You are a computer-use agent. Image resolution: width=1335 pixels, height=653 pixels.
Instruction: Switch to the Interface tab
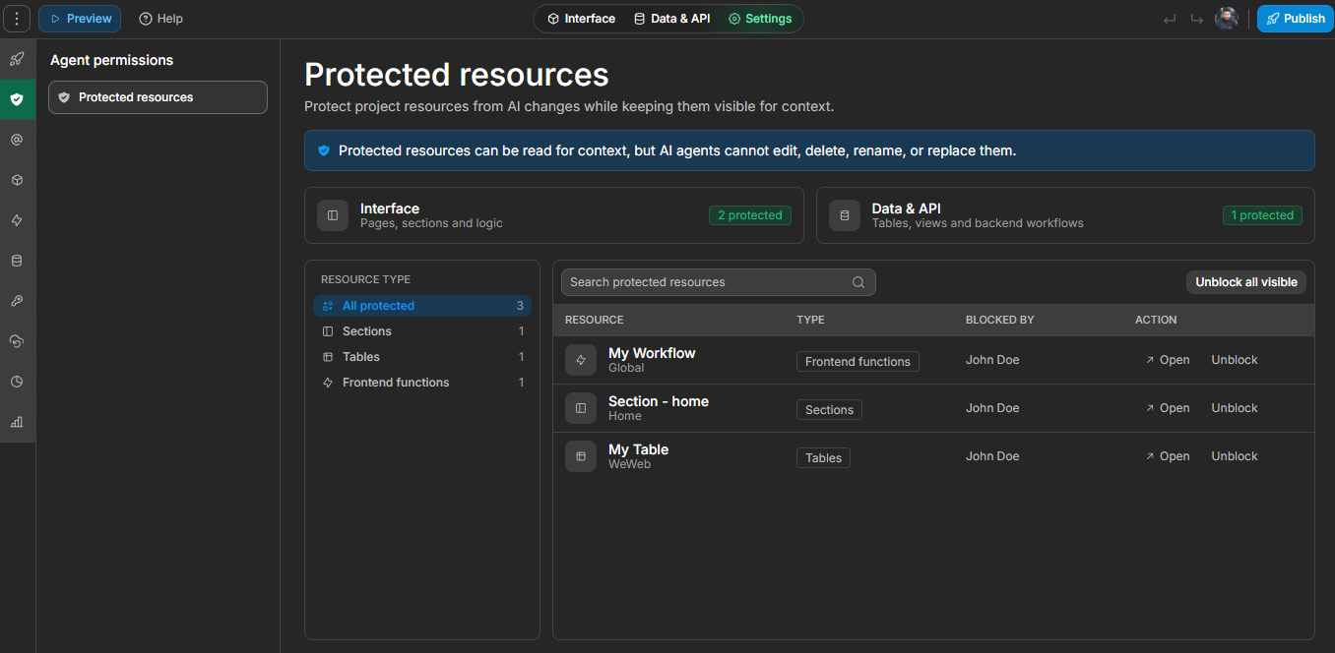[x=581, y=19]
